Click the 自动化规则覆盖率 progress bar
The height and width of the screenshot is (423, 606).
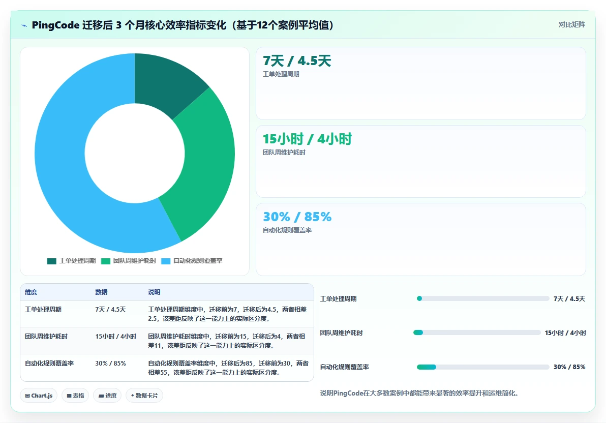coord(483,367)
